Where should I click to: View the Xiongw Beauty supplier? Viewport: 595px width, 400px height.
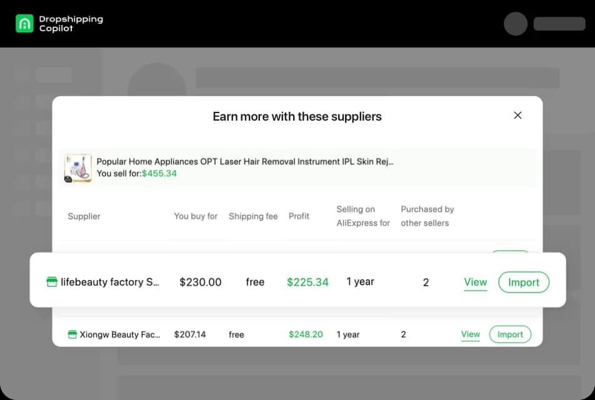click(471, 334)
